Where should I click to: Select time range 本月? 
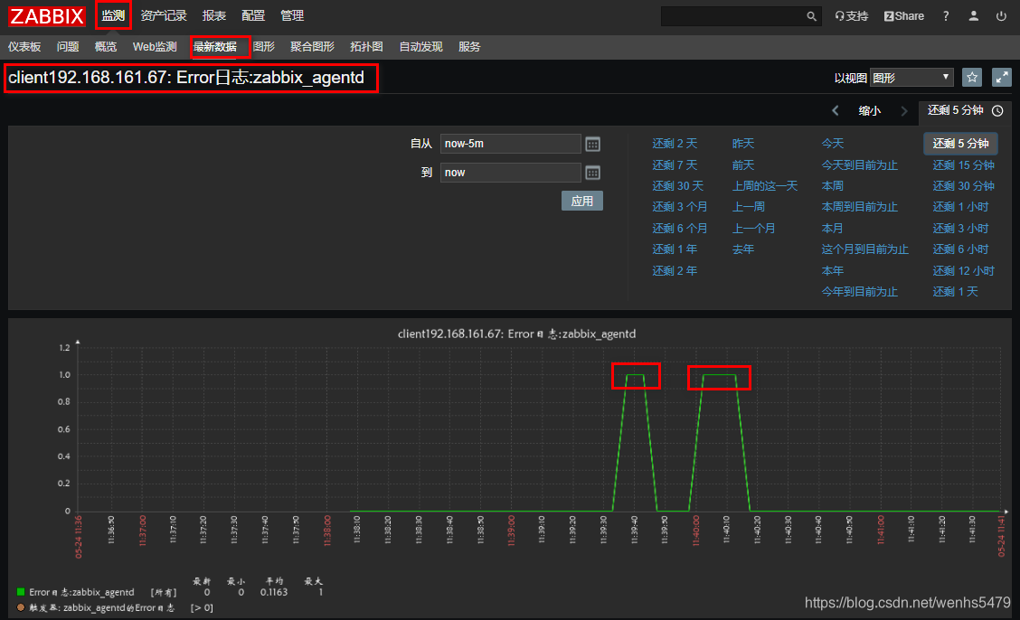(833, 228)
